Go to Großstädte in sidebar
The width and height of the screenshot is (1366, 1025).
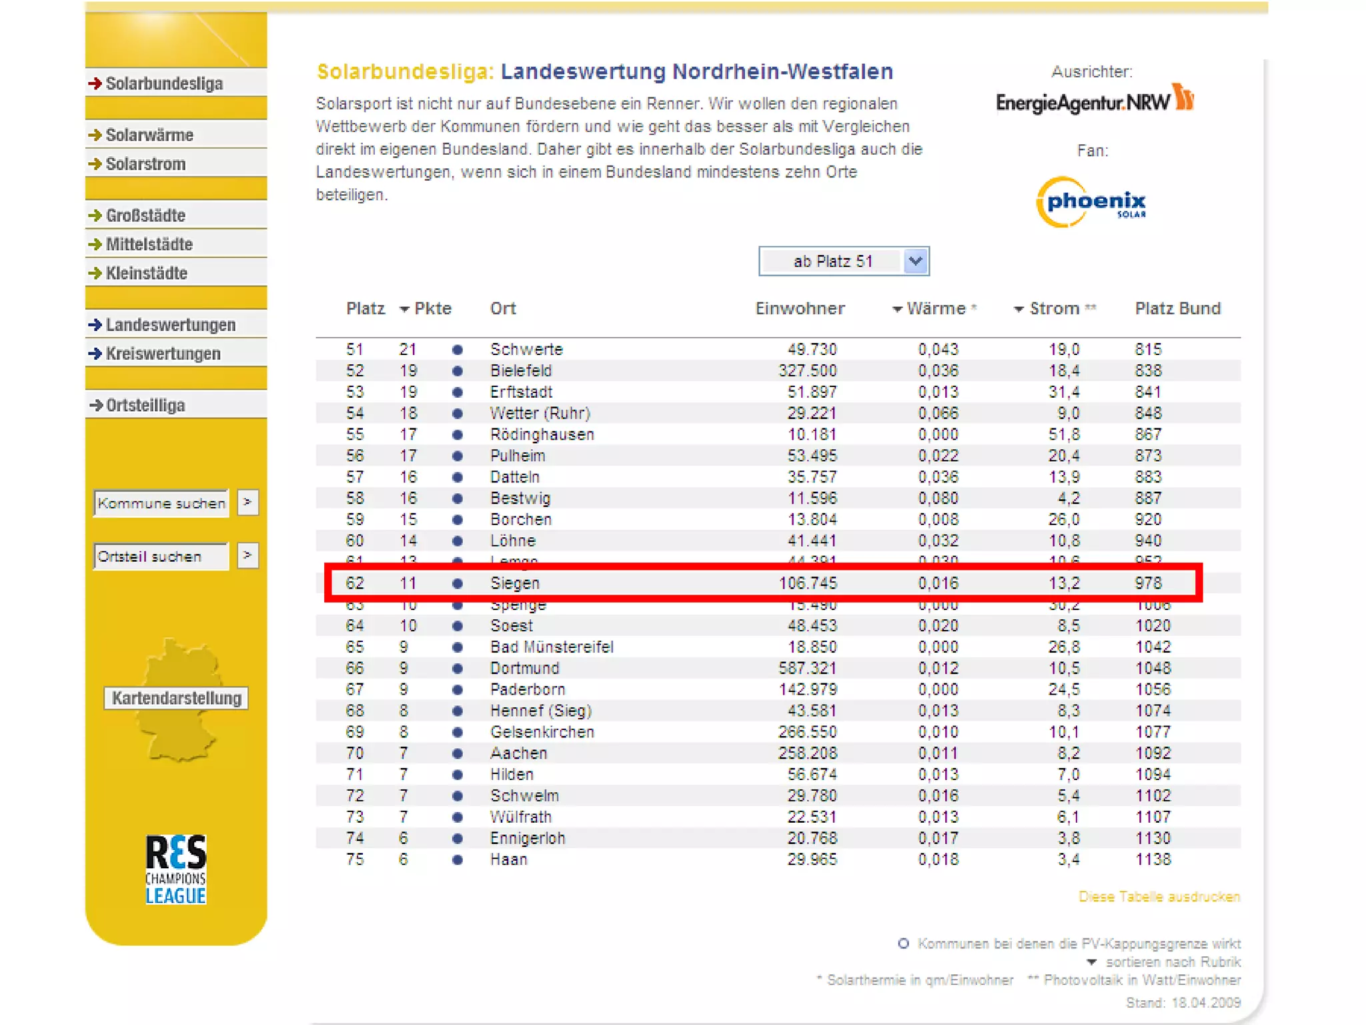point(145,216)
